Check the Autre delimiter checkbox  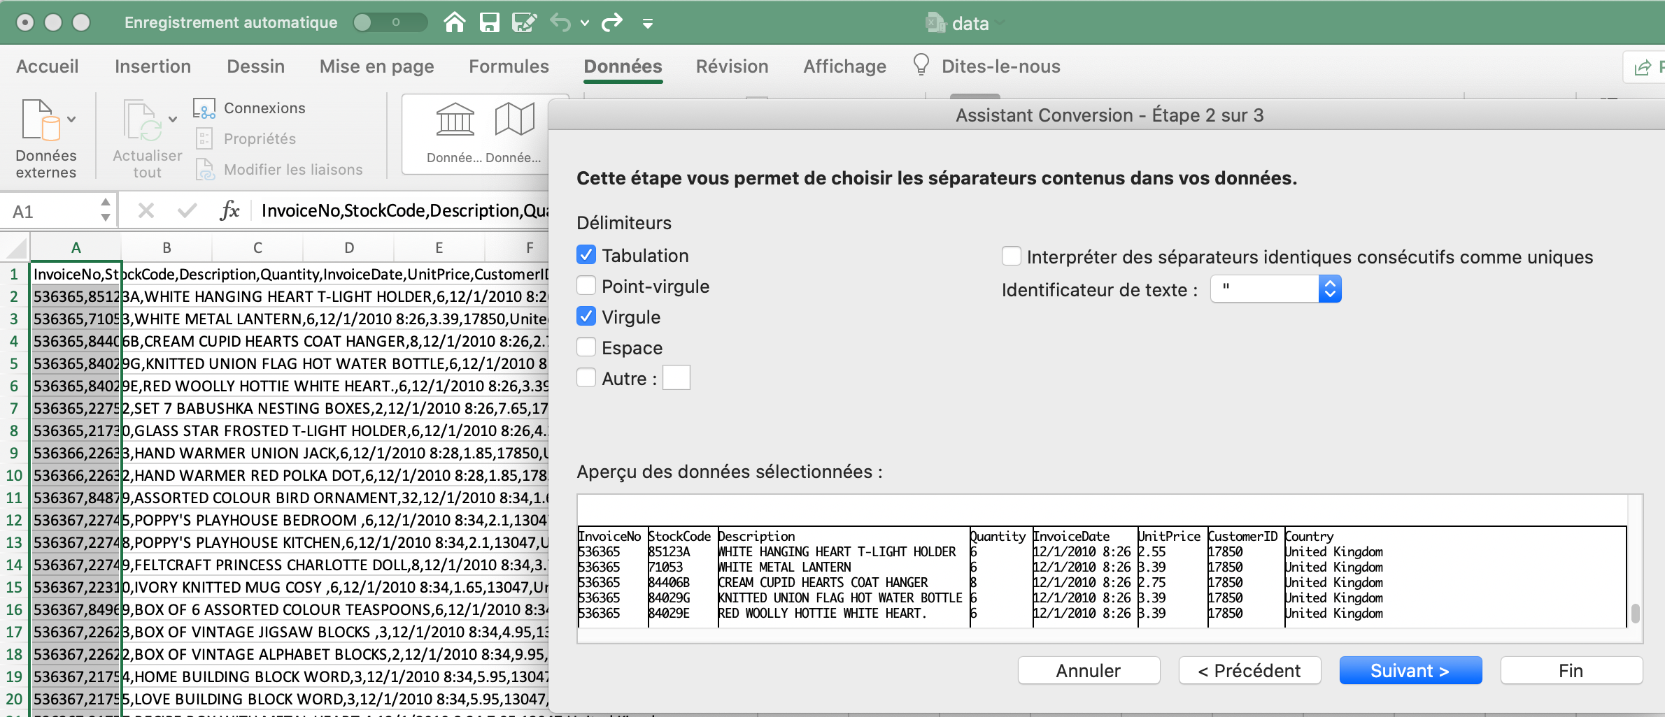click(586, 378)
